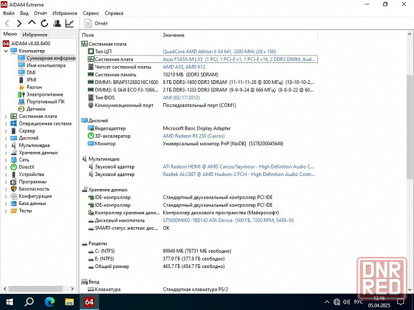414x310 pixels.
Task: Expand the DirectX tree node
Action: click(6, 167)
